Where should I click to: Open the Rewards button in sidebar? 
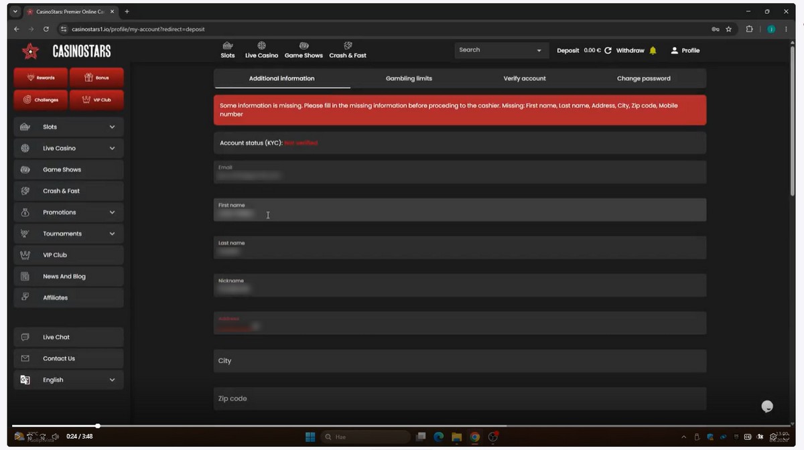(x=41, y=78)
